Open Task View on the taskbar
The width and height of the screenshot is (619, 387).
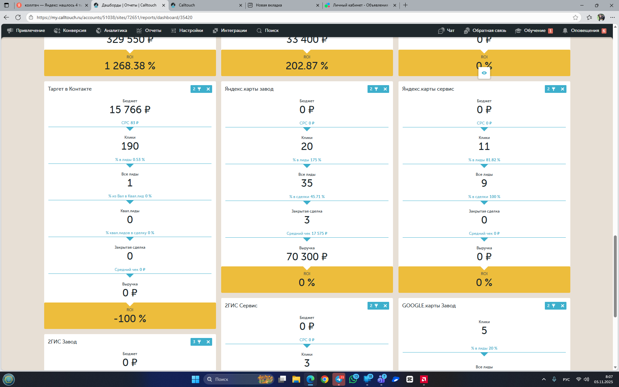[282, 379]
